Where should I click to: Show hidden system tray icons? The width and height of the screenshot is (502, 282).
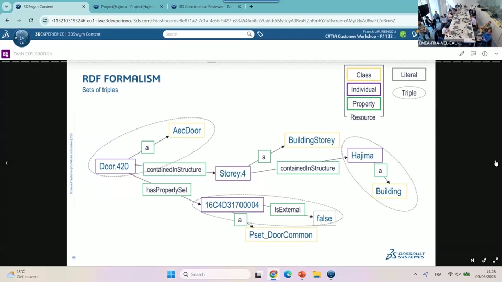pyautogui.click(x=415, y=274)
